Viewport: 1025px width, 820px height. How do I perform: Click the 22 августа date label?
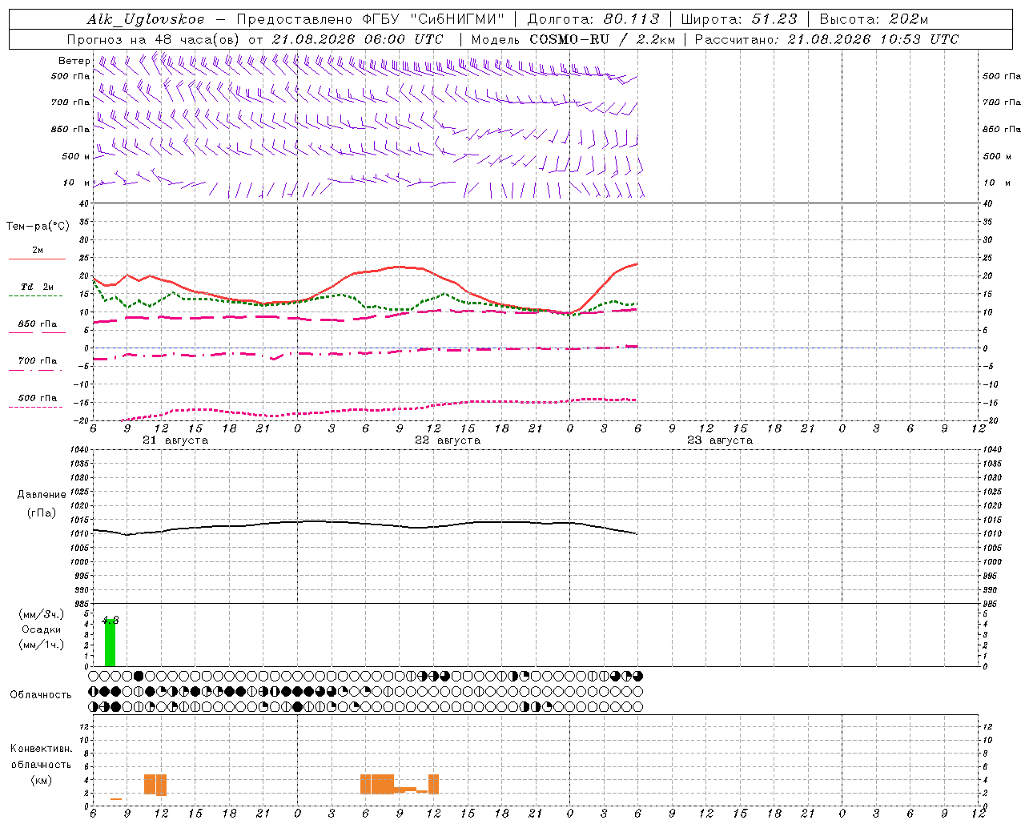pyautogui.click(x=448, y=440)
